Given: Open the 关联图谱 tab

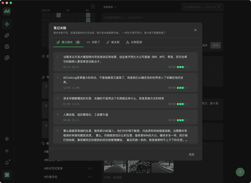Looking at the screenshot, I should click(x=134, y=42).
